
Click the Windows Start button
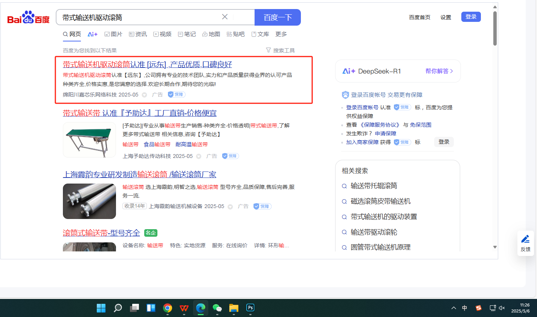101,308
